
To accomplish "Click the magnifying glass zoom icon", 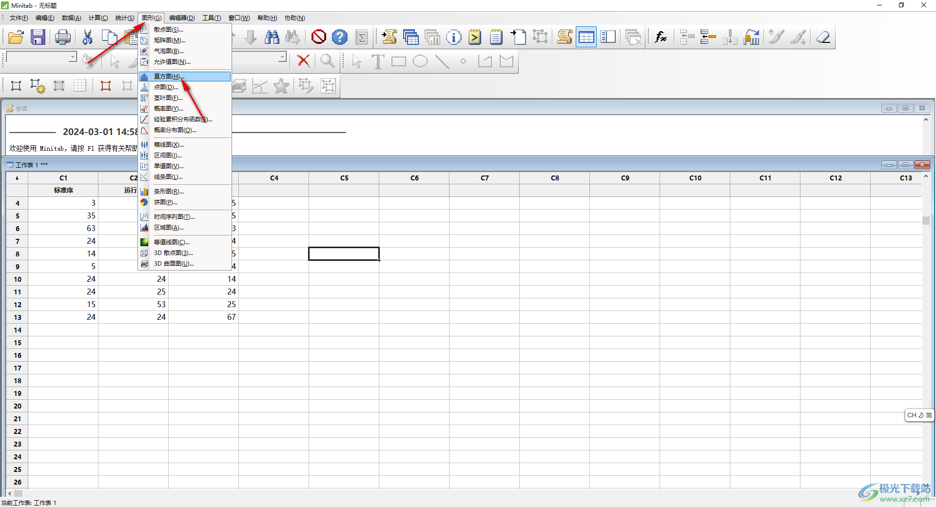I will 327,61.
